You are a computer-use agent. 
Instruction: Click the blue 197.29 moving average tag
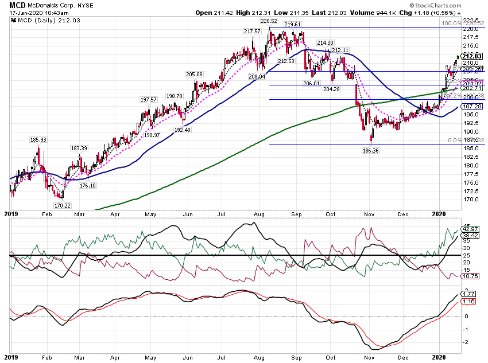coord(472,107)
